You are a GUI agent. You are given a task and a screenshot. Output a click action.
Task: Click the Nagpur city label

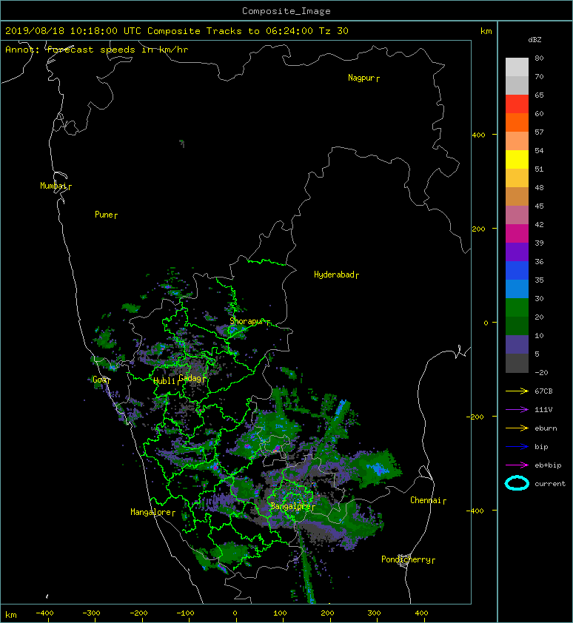point(361,78)
